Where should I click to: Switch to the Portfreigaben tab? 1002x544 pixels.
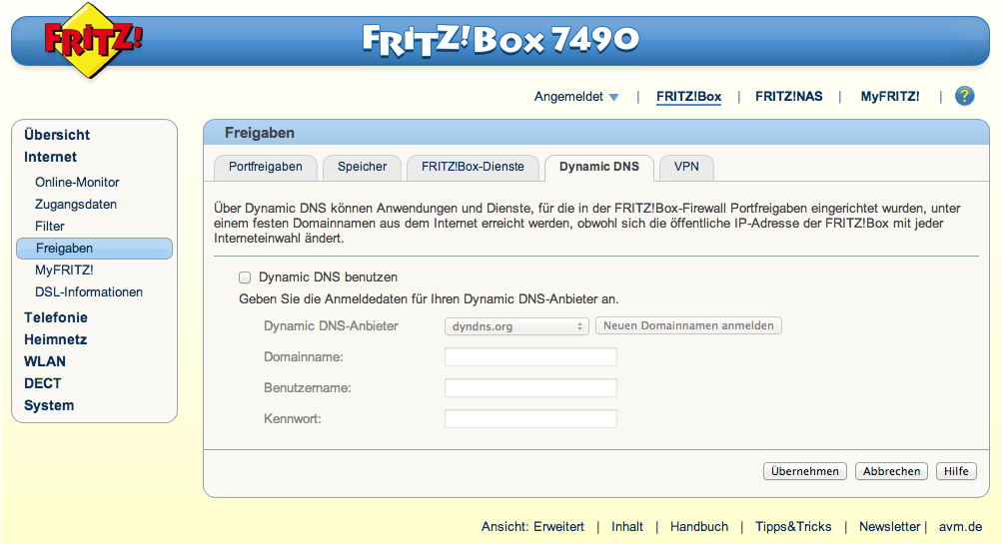tap(266, 168)
